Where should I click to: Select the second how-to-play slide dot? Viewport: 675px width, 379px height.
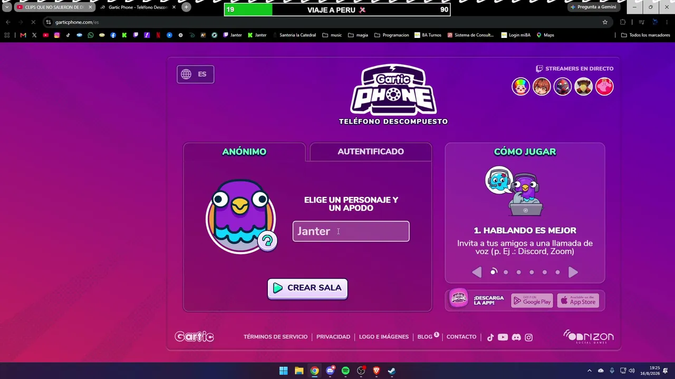(x=506, y=272)
